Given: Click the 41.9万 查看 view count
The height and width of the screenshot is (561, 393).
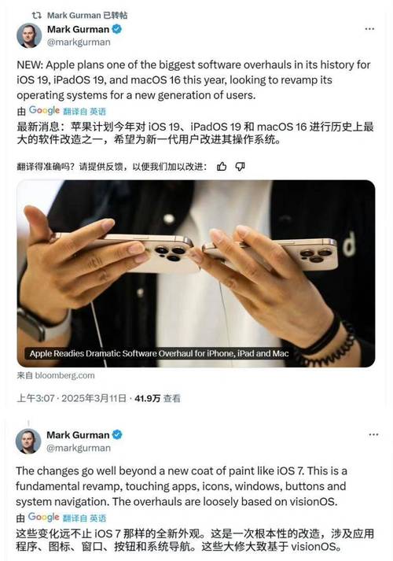Looking at the screenshot, I should (x=157, y=398).
